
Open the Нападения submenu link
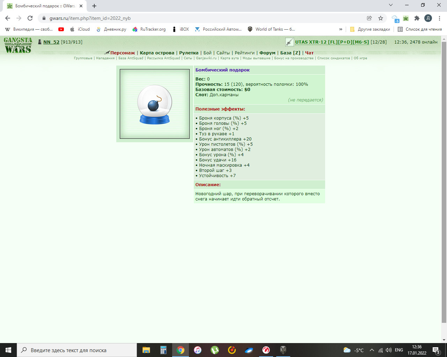click(x=105, y=58)
